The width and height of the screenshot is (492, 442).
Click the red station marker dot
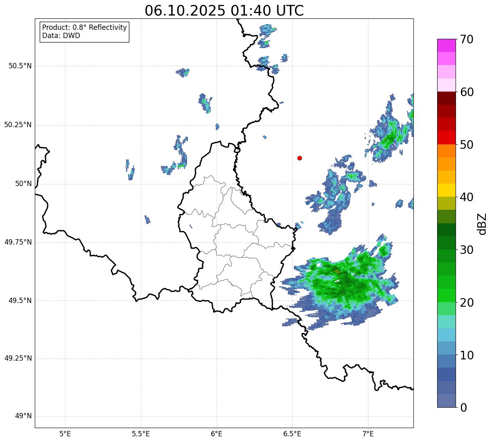[300, 158]
